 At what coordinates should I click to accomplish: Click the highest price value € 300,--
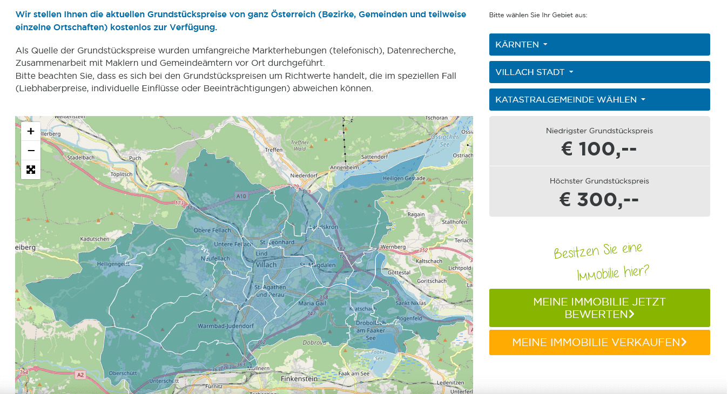[599, 200]
